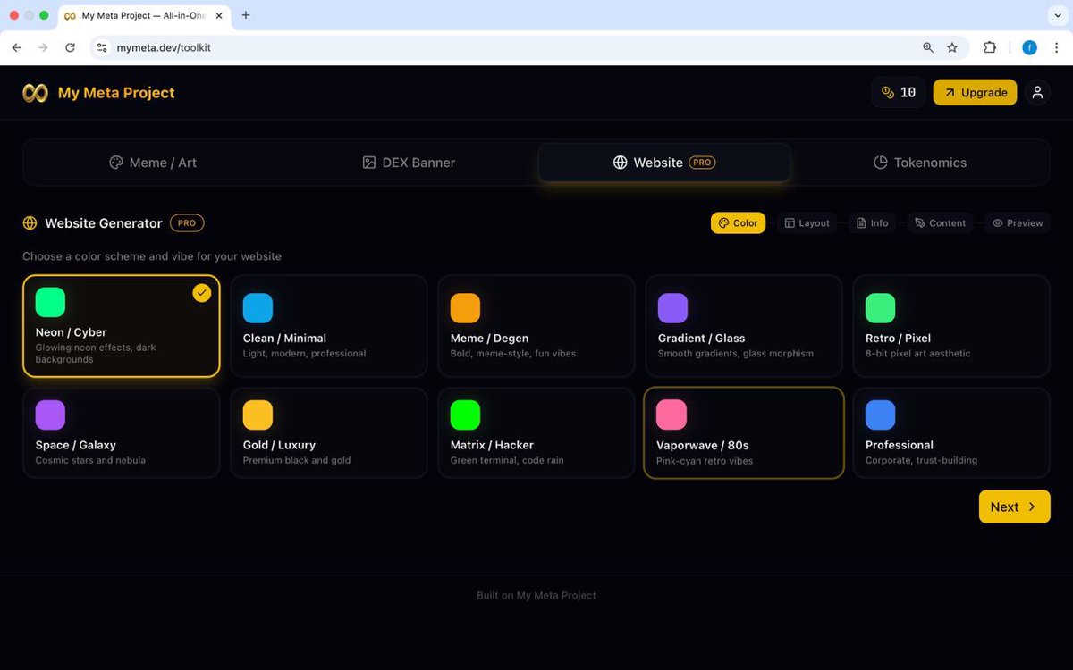Viewport: 1073px width, 670px height.
Task: Open the user profile icon
Action: [x=1037, y=92]
